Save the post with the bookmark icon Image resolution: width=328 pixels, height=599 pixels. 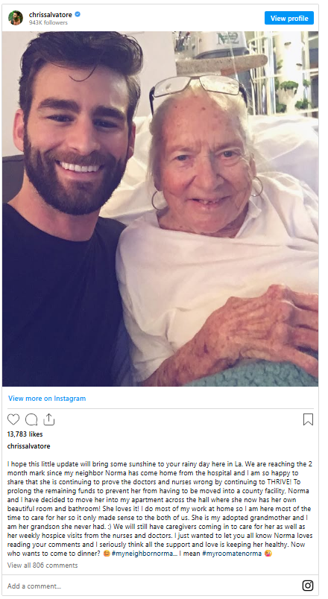tap(308, 419)
